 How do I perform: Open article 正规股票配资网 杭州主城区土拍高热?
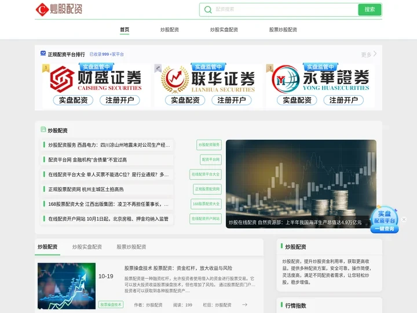click(86, 189)
